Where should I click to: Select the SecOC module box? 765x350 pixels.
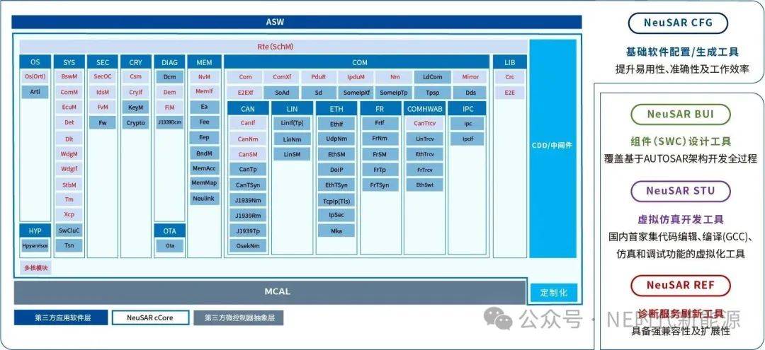(103, 77)
